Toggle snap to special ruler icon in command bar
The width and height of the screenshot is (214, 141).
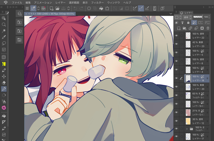click(x=141, y=9)
